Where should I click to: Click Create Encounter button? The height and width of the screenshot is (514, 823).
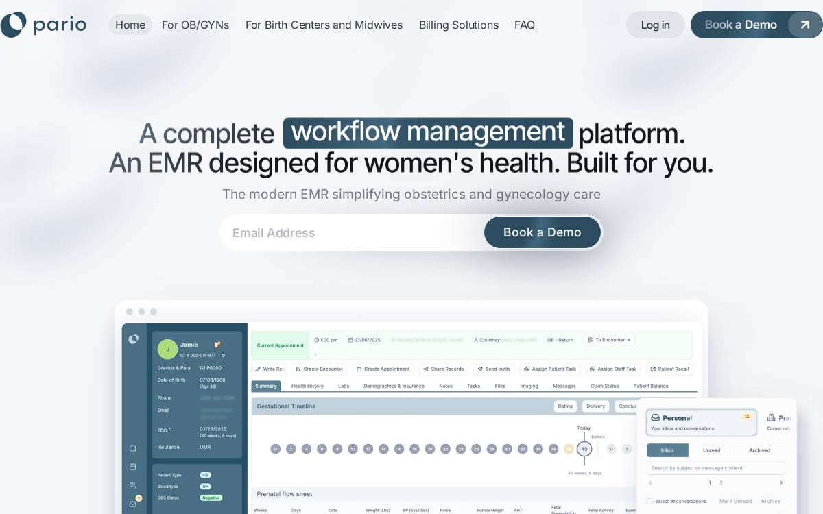pyautogui.click(x=319, y=369)
